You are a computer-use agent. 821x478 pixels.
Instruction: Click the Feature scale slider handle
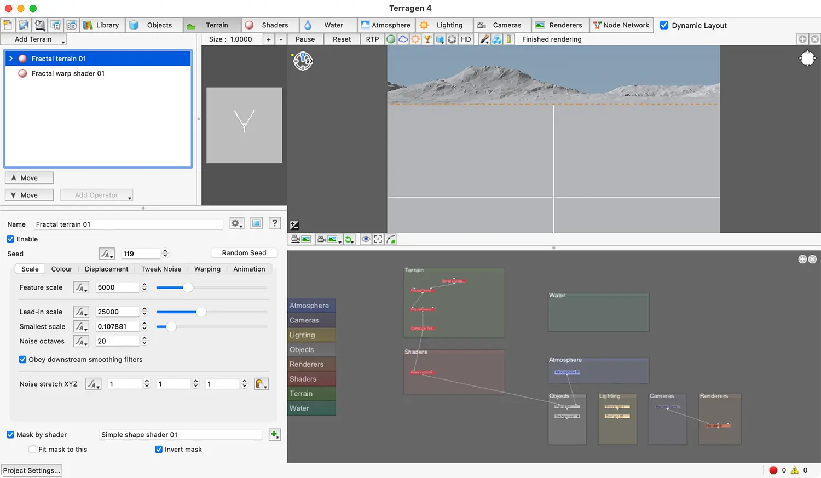pyautogui.click(x=188, y=287)
